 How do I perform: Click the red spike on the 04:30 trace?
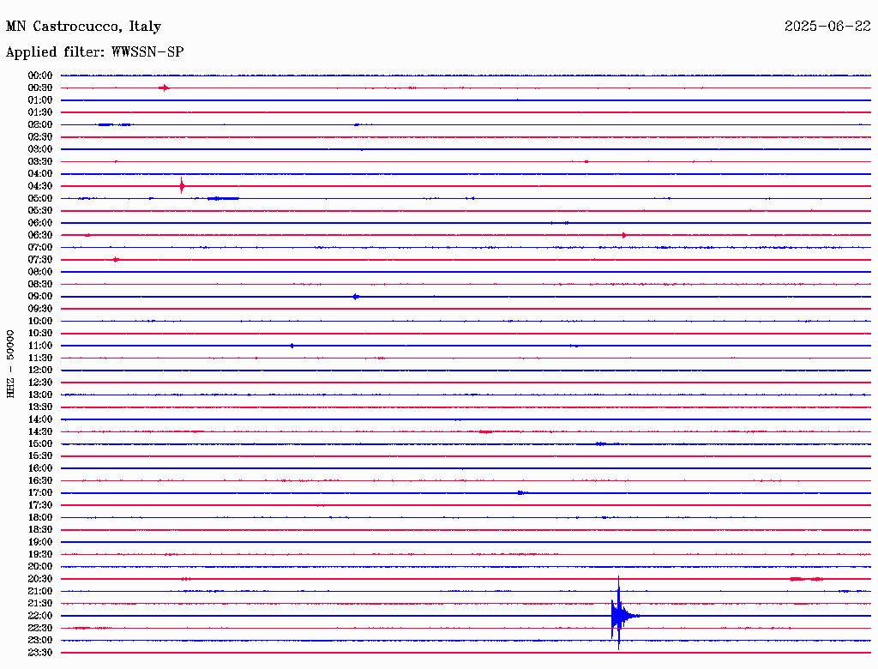pyautogui.click(x=182, y=185)
